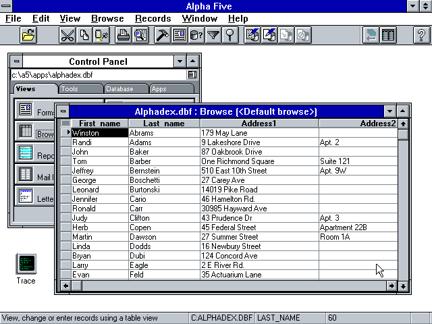Click the Mail labels icon in Control Panel
This screenshot has width=432, height=324.
(x=26, y=174)
